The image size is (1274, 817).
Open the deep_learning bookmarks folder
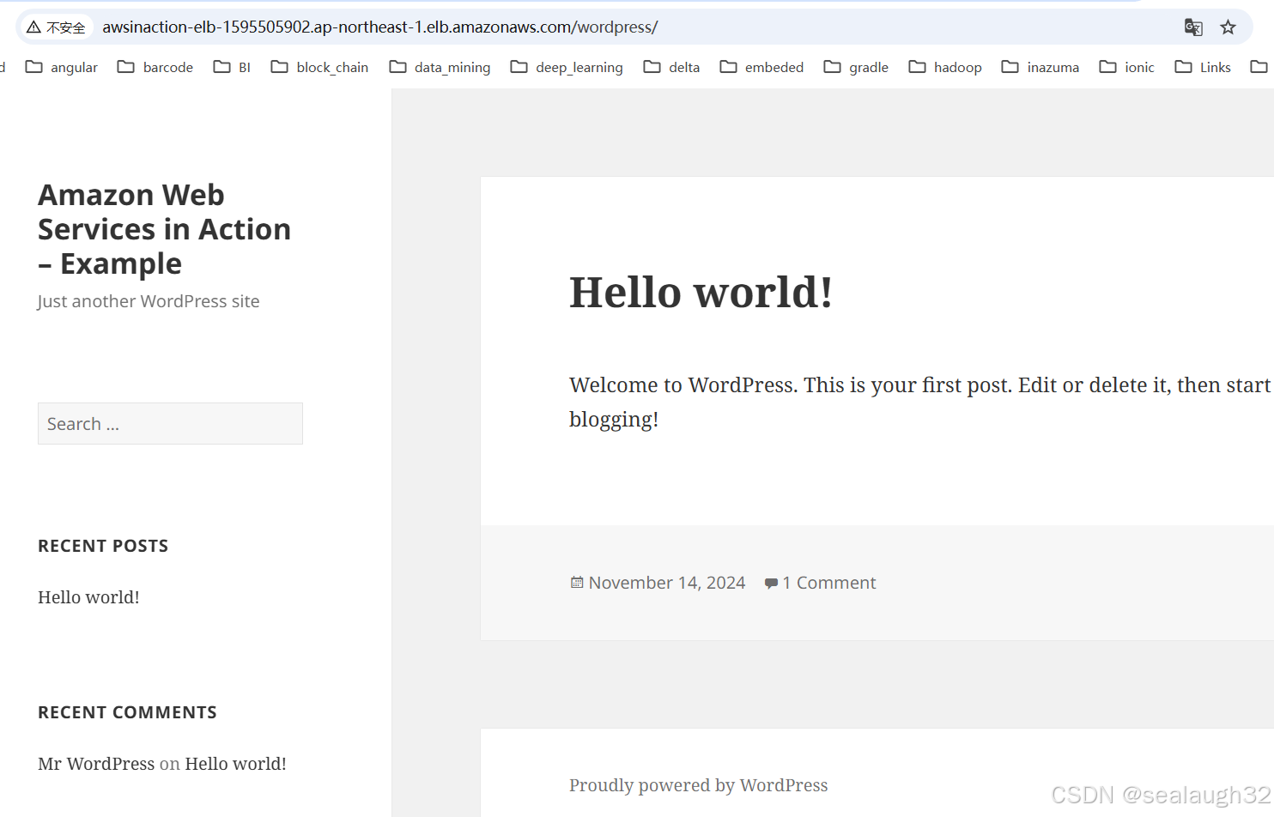(x=567, y=67)
